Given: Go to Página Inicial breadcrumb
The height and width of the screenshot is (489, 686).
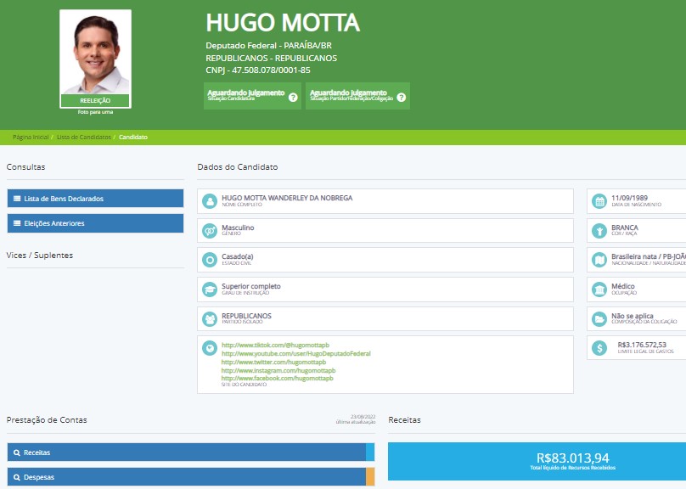Looking at the screenshot, I should click(x=31, y=137).
